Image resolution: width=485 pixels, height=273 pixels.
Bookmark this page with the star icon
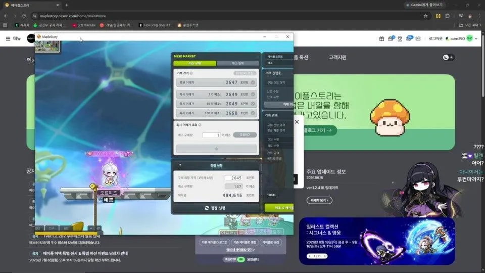[425, 16]
